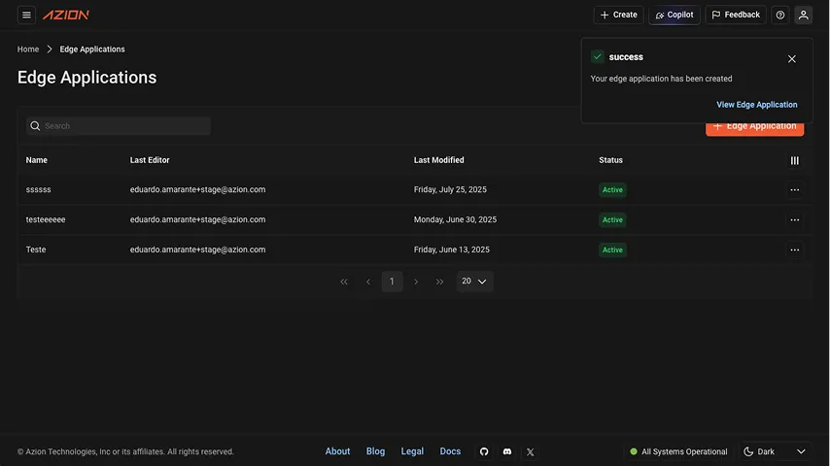Open the Azion GitHub page icon
This screenshot has height=466, width=830.
coord(484,451)
